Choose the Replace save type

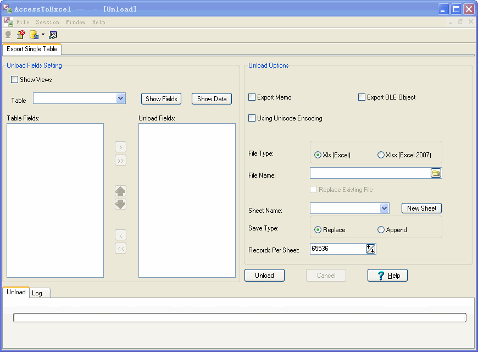(318, 230)
